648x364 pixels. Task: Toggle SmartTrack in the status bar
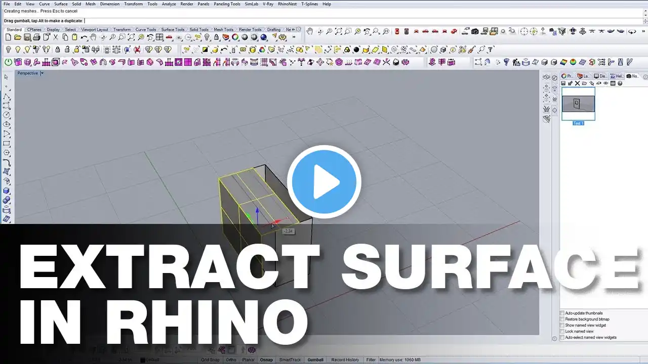(290, 360)
